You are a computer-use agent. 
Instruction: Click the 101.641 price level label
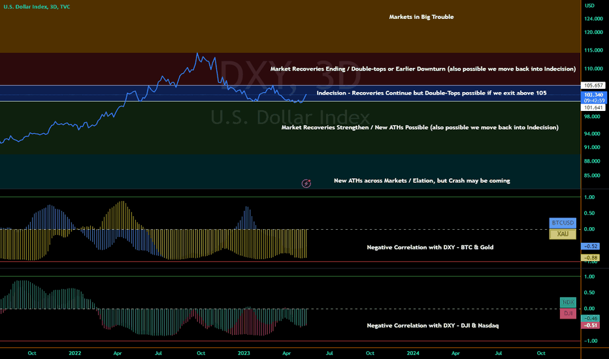(593, 108)
